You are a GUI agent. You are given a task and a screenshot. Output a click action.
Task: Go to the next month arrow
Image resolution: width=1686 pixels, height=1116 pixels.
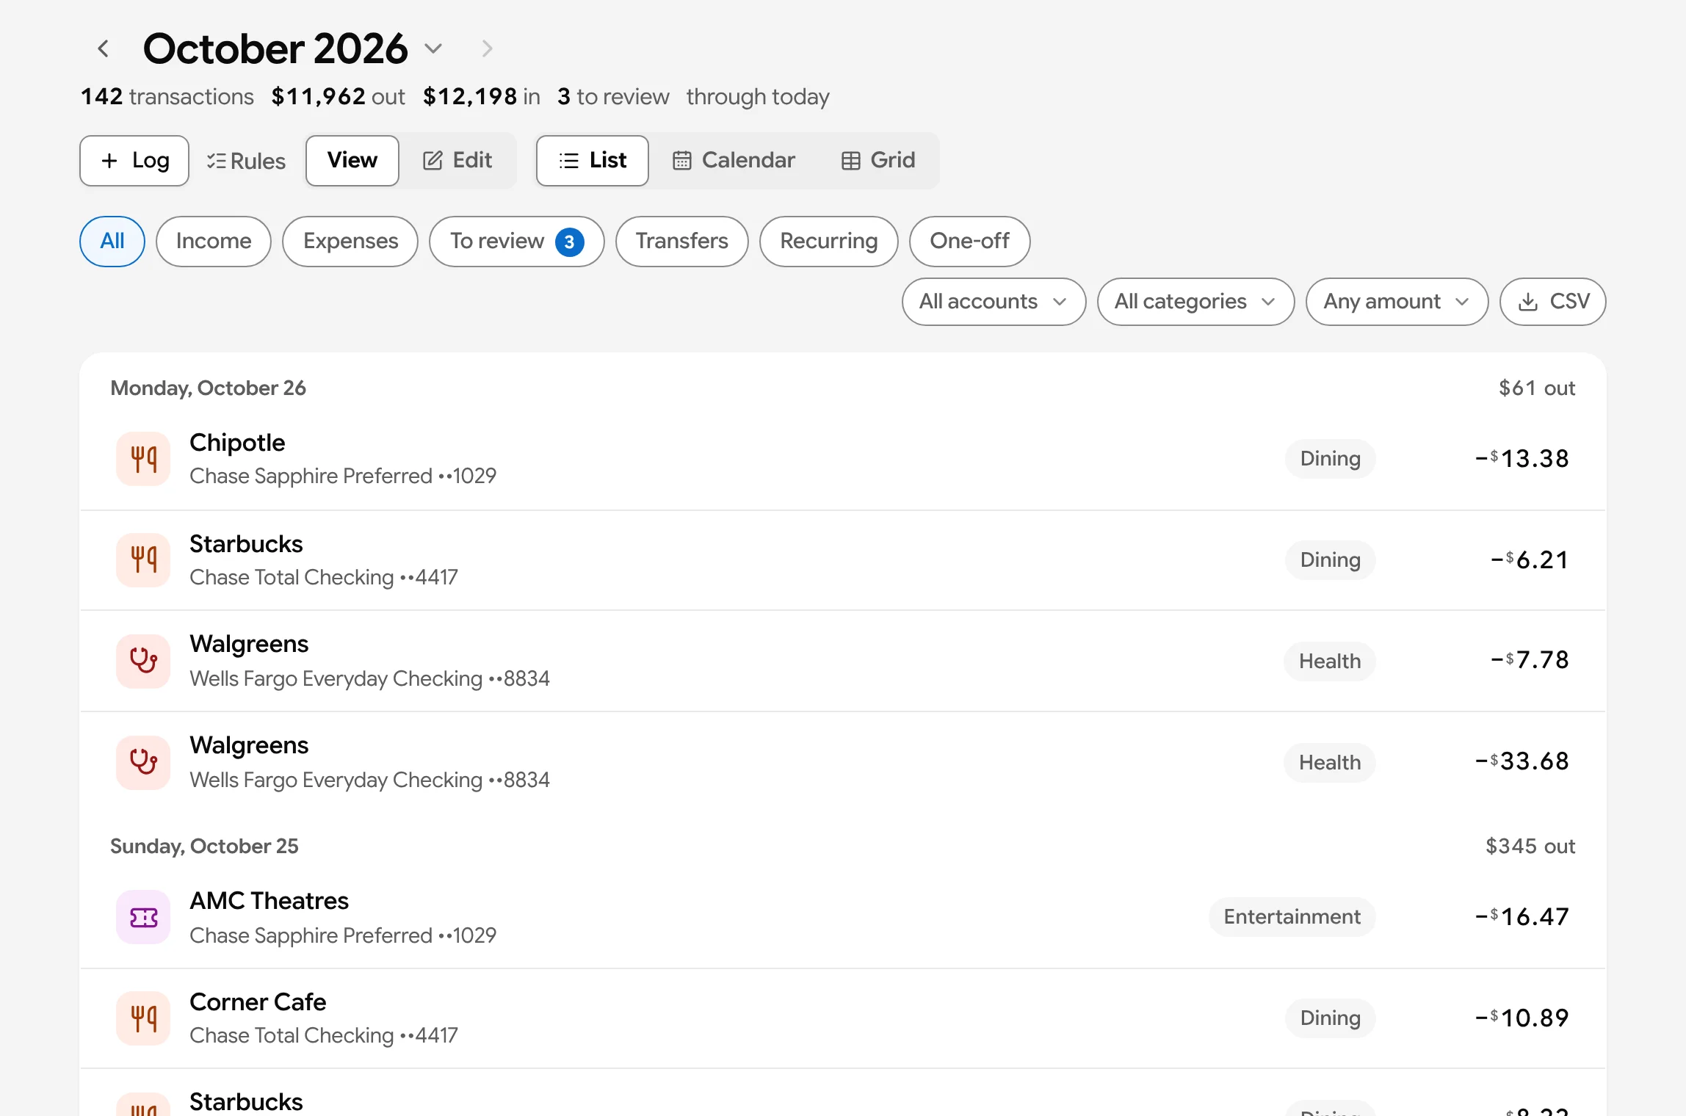[x=486, y=49]
